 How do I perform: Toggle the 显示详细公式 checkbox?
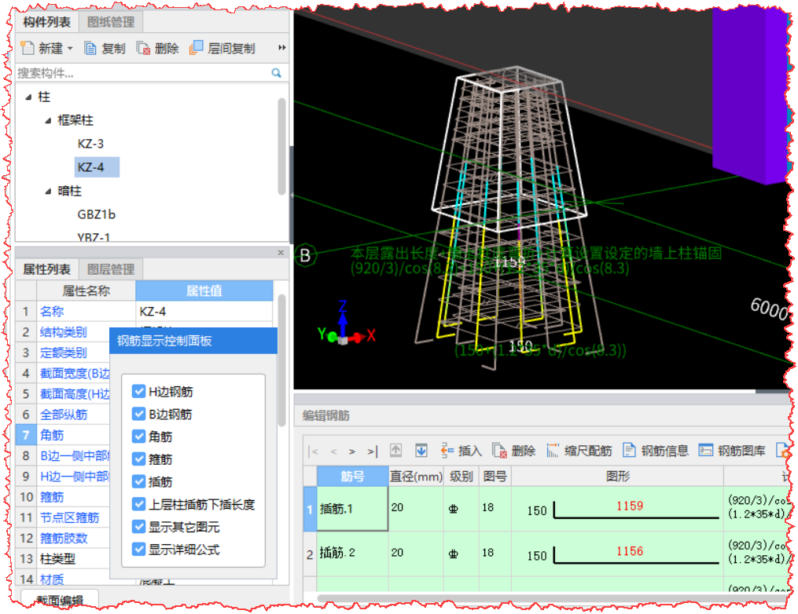(x=138, y=549)
